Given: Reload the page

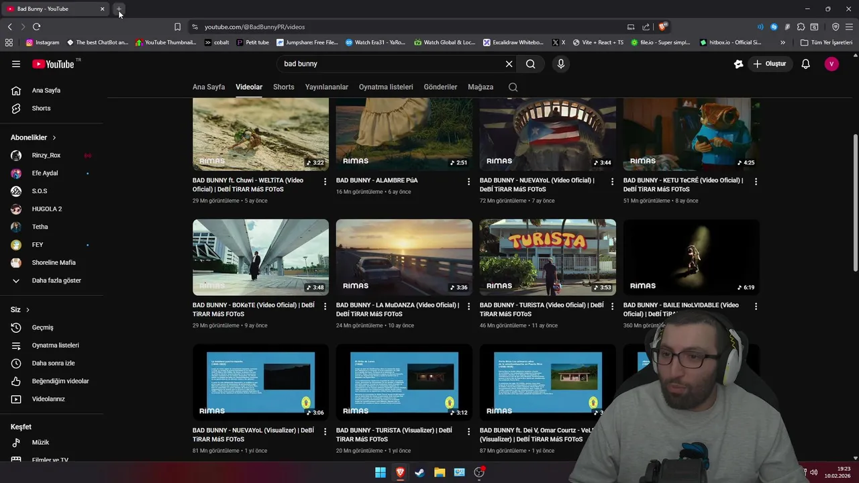Looking at the screenshot, I should coord(36,27).
